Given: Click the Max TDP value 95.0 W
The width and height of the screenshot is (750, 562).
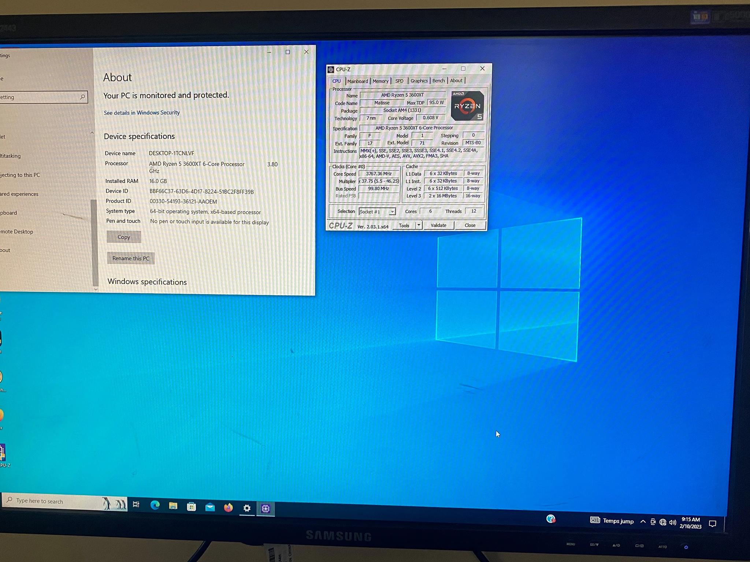Looking at the screenshot, I should point(437,102).
